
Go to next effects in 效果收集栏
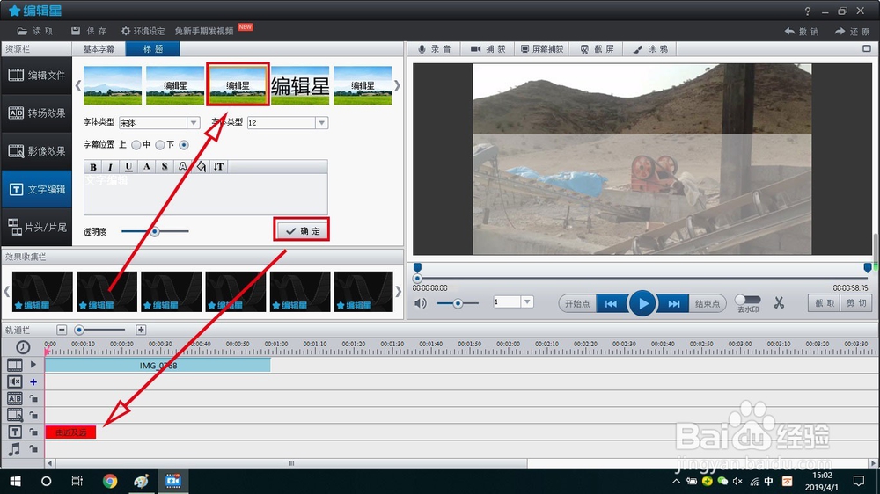[398, 292]
